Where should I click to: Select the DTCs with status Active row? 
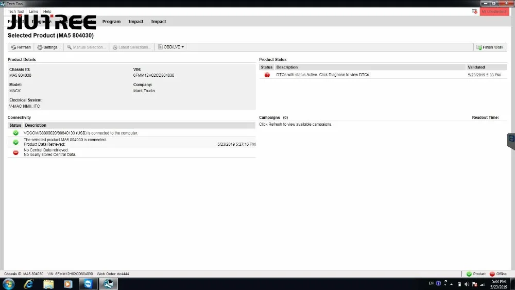click(383, 75)
